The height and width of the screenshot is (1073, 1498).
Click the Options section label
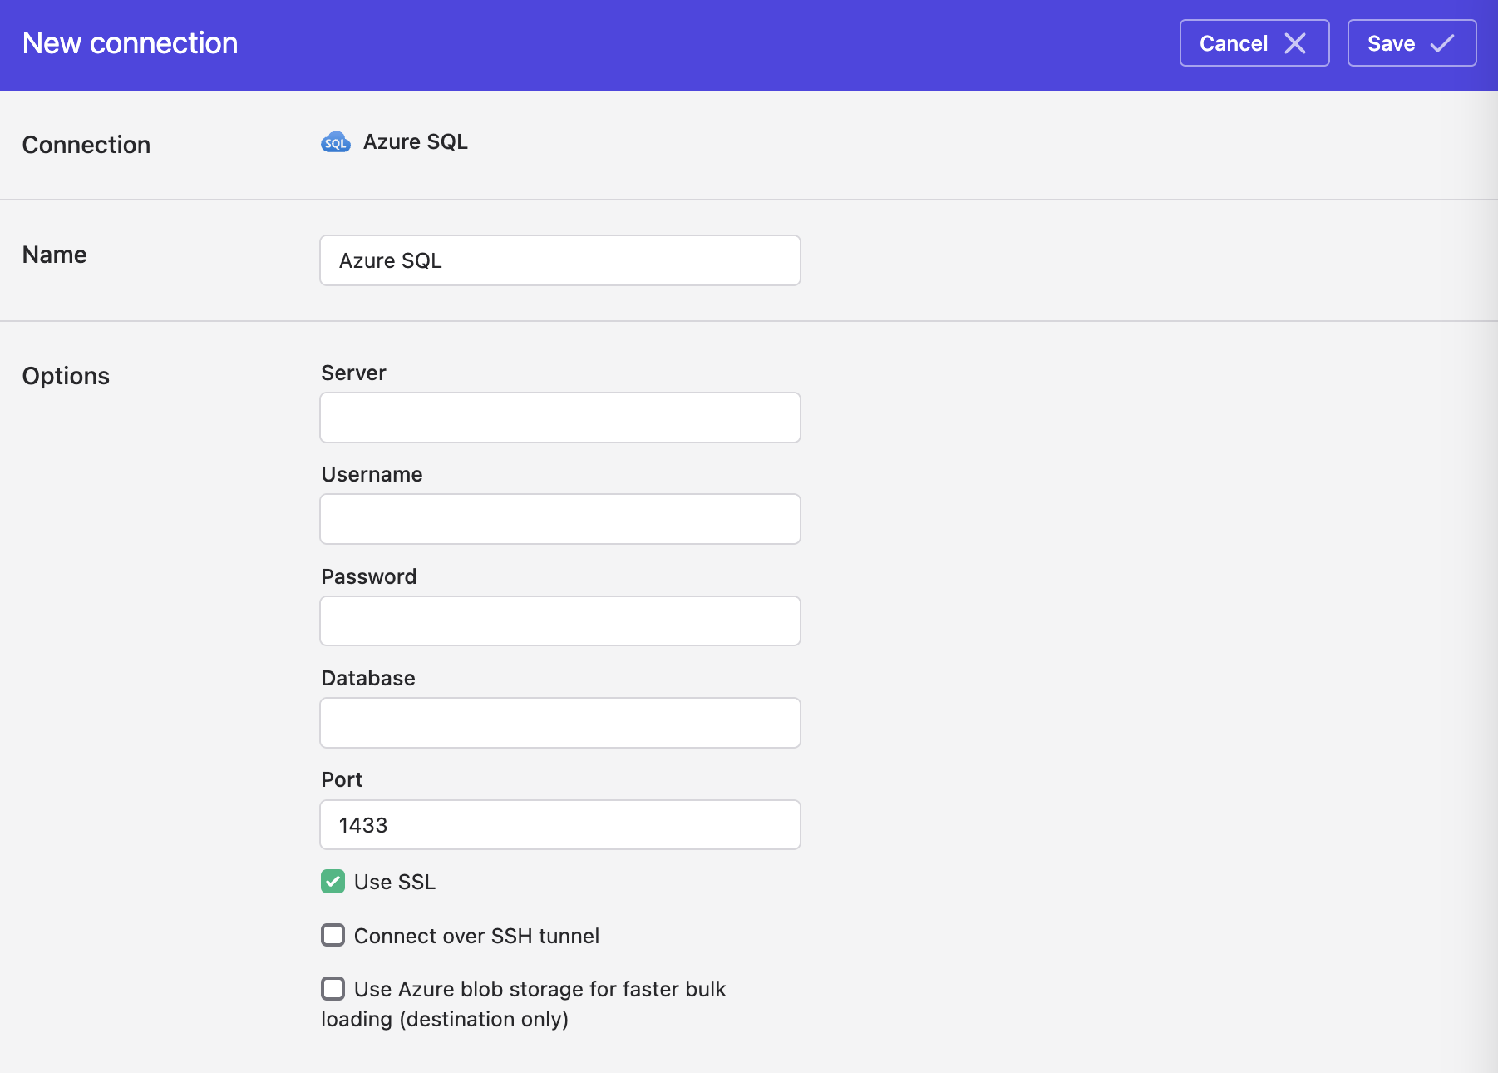click(66, 376)
